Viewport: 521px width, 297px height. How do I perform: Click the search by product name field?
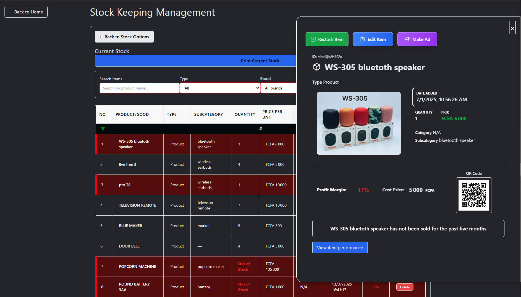(x=139, y=88)
